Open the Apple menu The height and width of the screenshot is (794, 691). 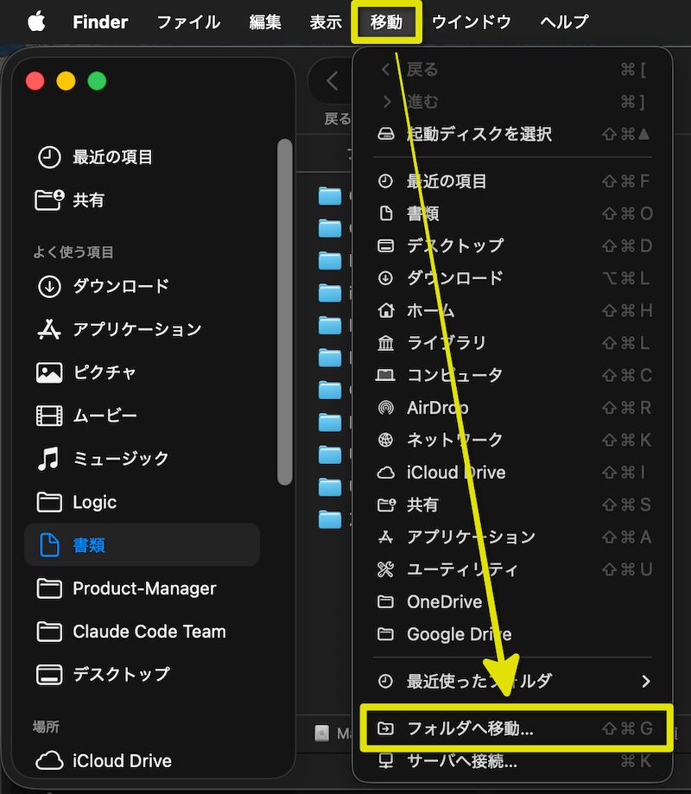tap(36, 22)
